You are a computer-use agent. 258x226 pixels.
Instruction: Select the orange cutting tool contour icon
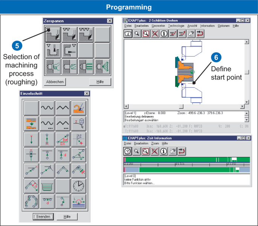tap(79, 108)
